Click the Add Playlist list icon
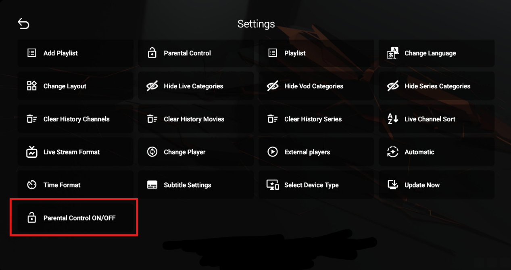 tap(32, 53)
